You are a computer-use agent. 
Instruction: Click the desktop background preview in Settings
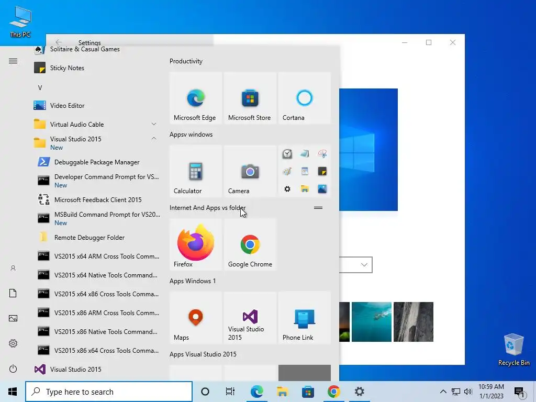368,149
